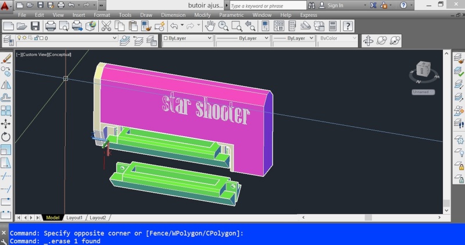Open the Layer Properties Manager icon
The width and height of the screenshot is (465, 245).
(9, 40)
